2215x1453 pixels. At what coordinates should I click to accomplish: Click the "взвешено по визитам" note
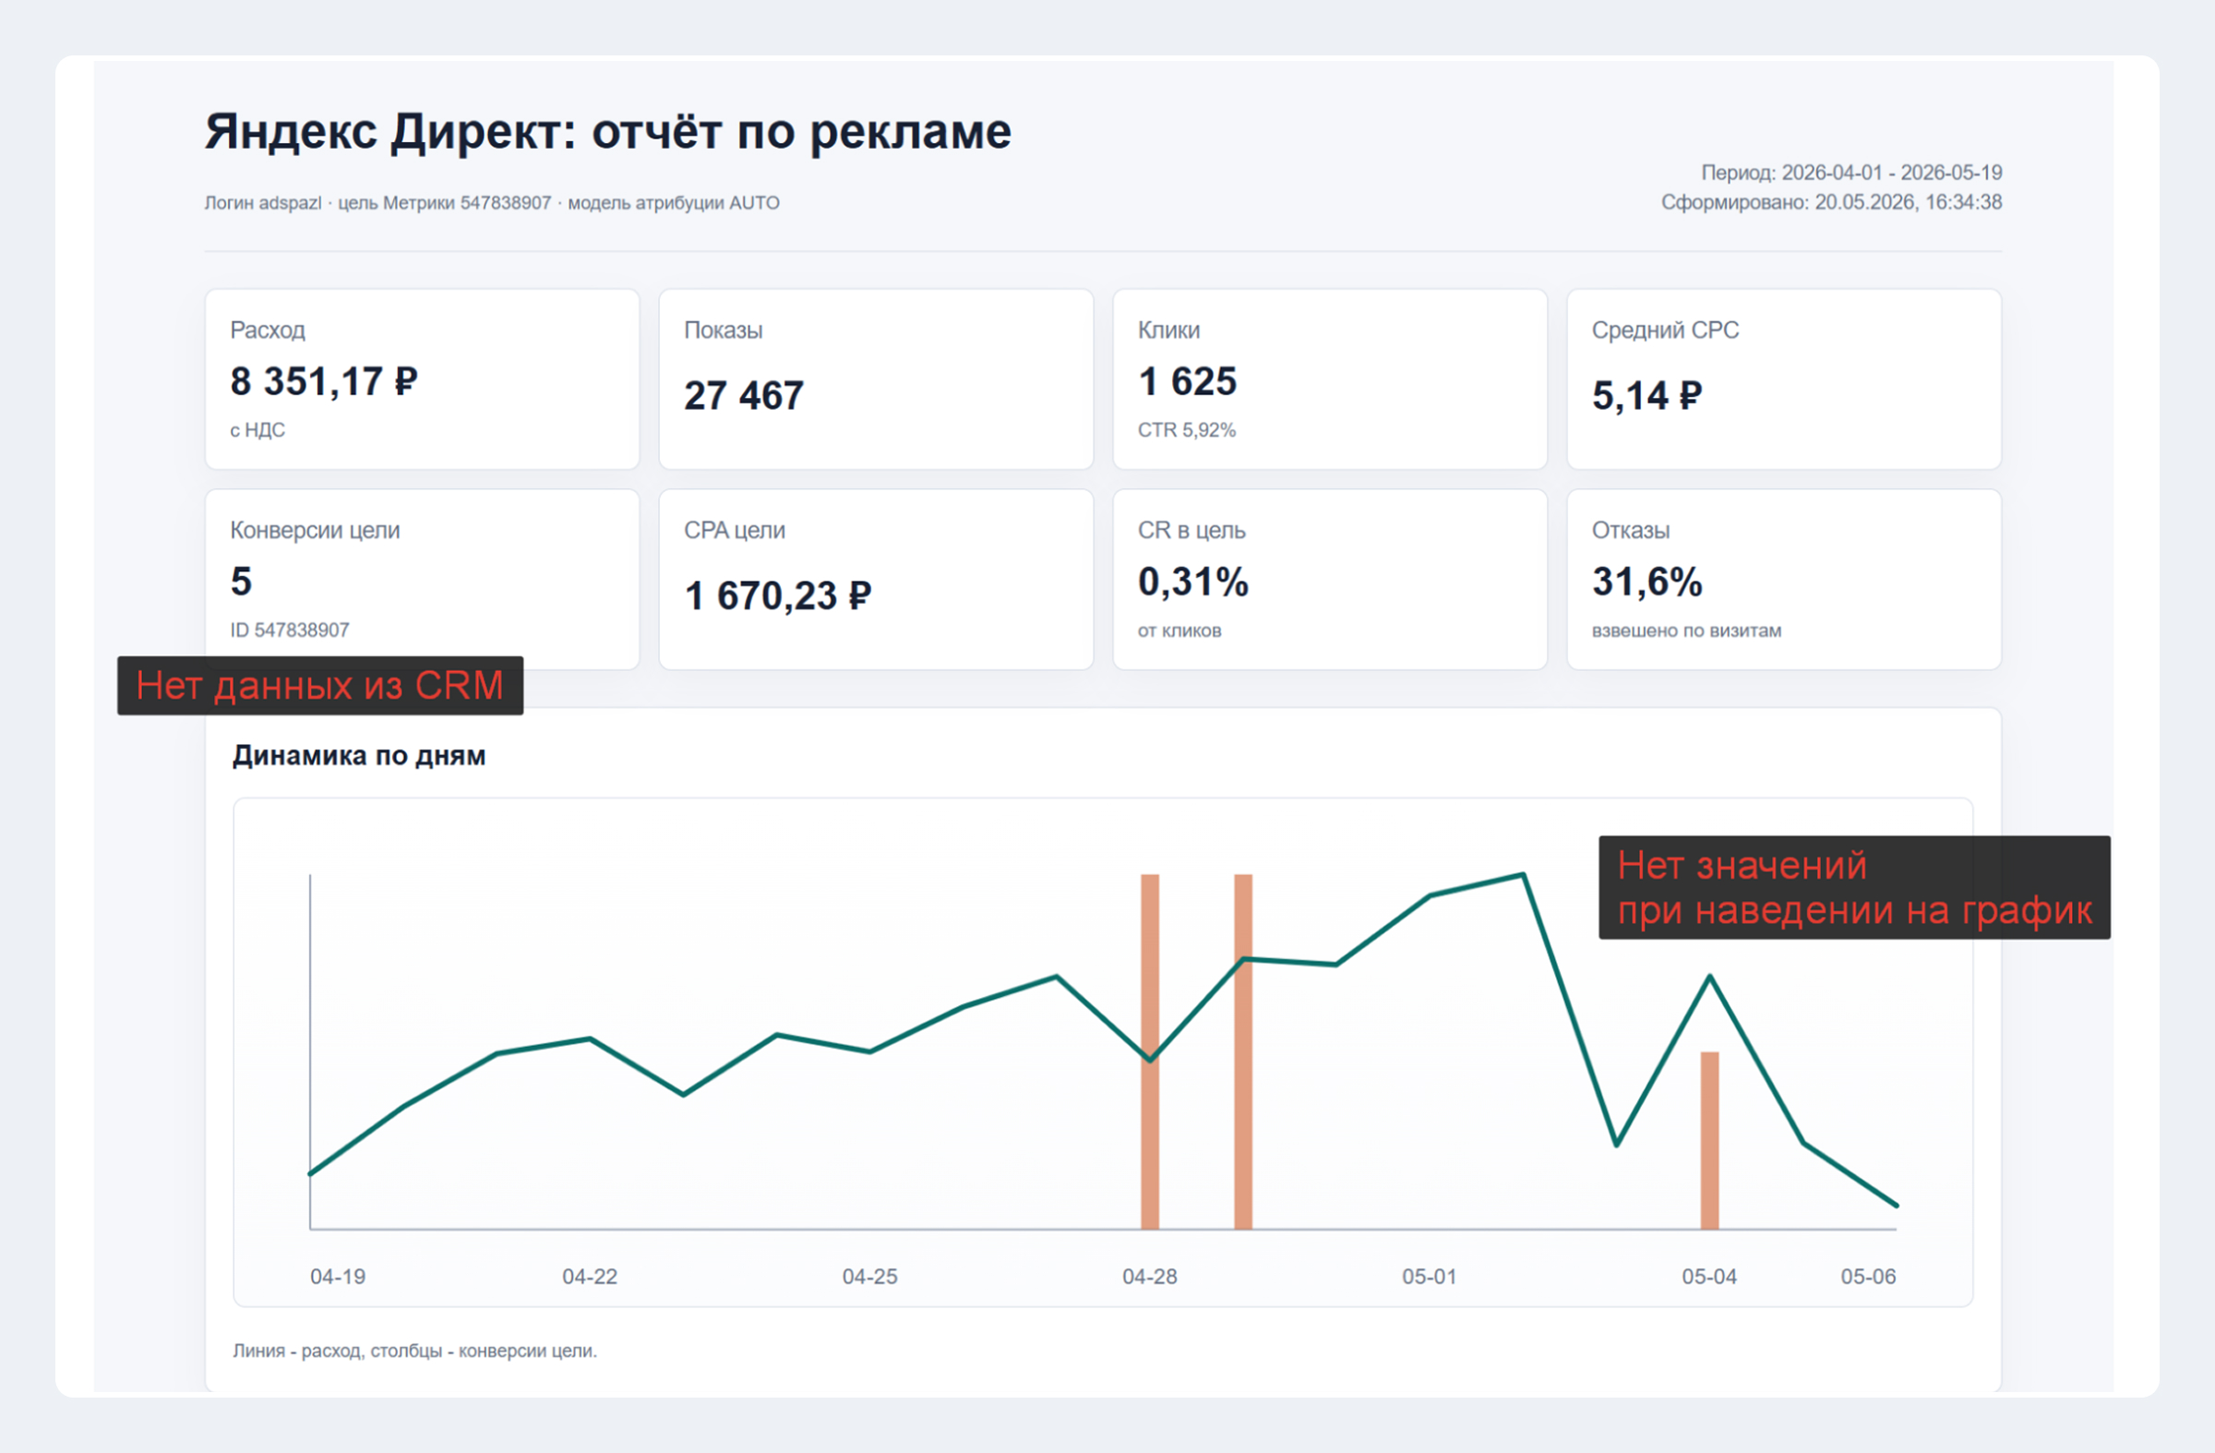(1686, 630)
